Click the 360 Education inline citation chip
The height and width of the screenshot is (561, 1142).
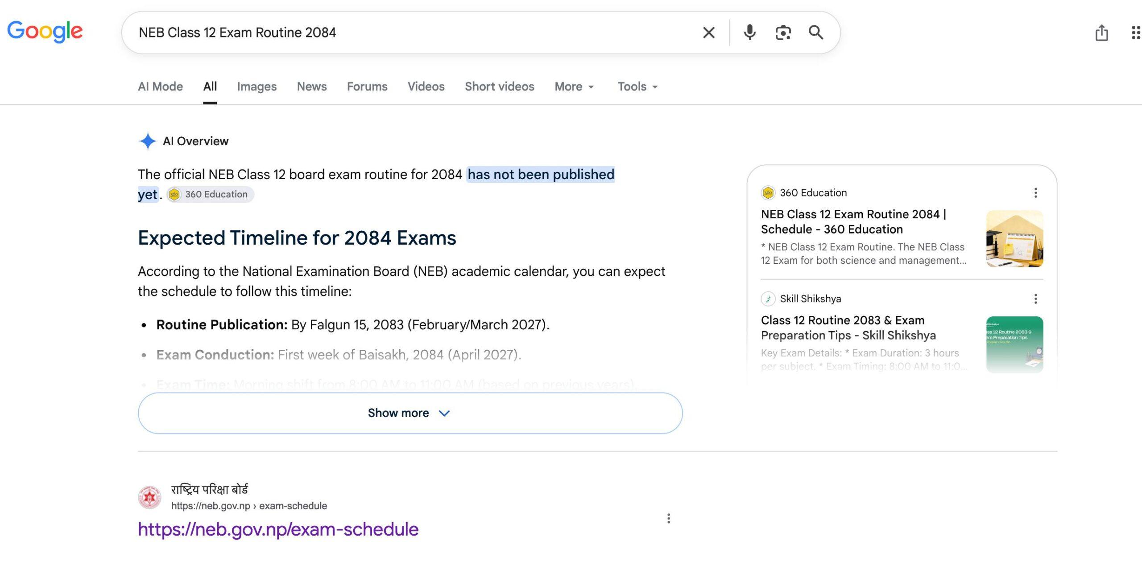210,194
